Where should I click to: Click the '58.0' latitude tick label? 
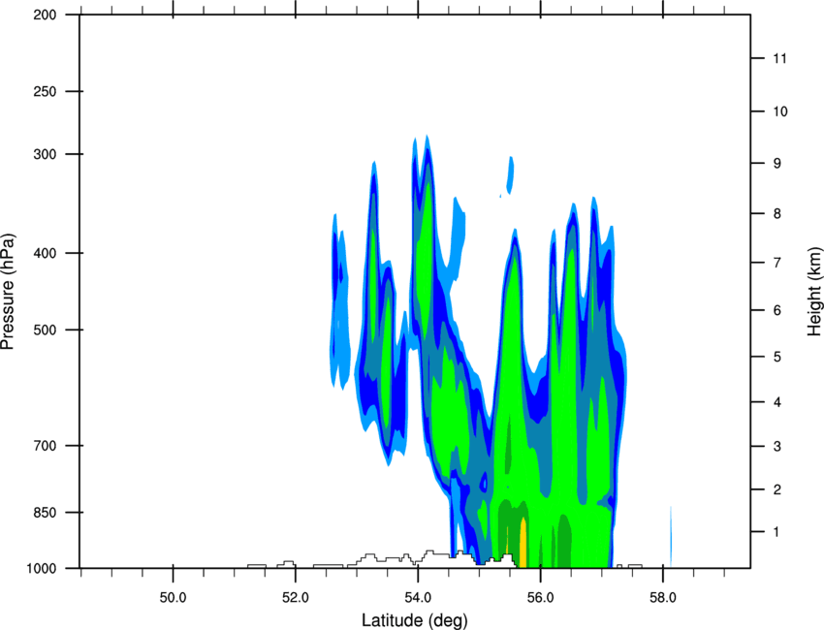tap(663, 598)
